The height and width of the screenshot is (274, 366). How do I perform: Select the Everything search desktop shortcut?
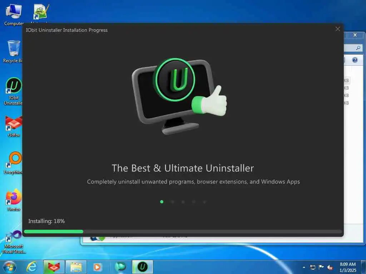tap(13, 163)
